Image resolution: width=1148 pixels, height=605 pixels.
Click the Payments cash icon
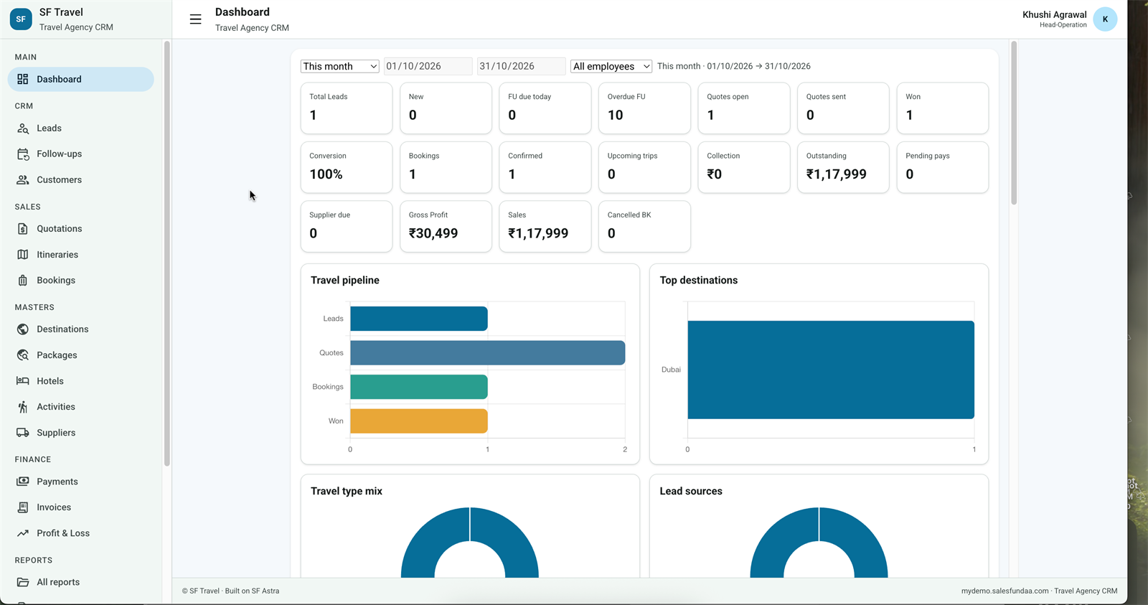23,482
